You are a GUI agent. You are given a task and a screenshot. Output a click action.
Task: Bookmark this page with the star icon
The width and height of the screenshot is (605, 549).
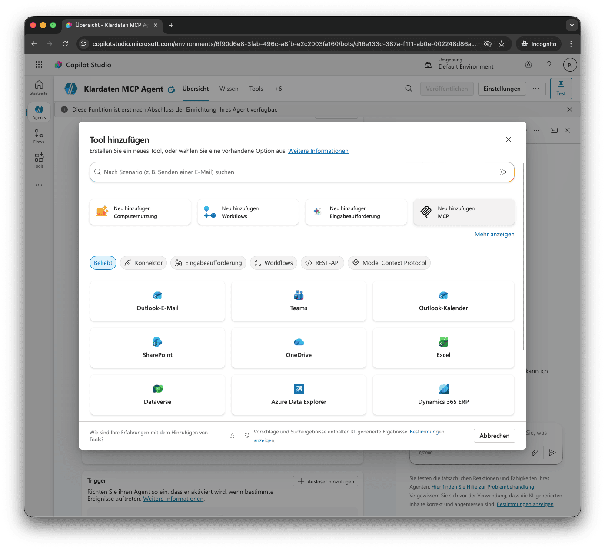[502, 44]
